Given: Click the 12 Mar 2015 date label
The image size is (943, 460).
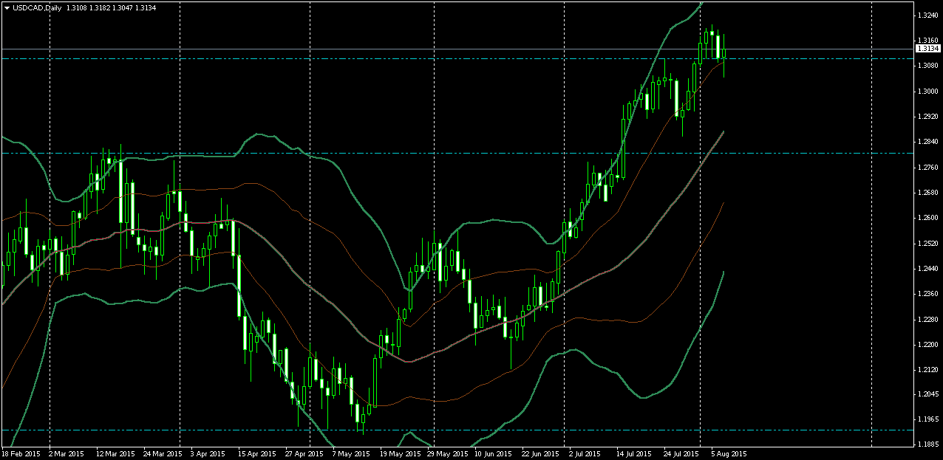Looking at the screenshot, I should tap(117, 454).
